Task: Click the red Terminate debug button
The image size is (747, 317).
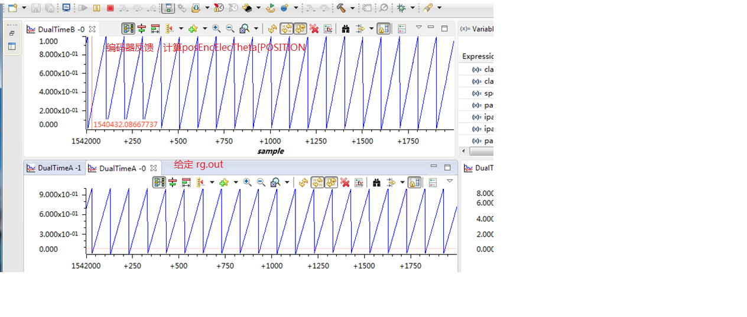Action: pos(111,8)
